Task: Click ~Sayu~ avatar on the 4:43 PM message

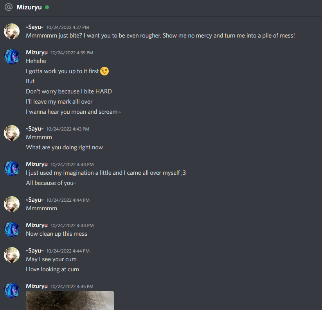Action: pyautogui.click(x=12, y=133)
